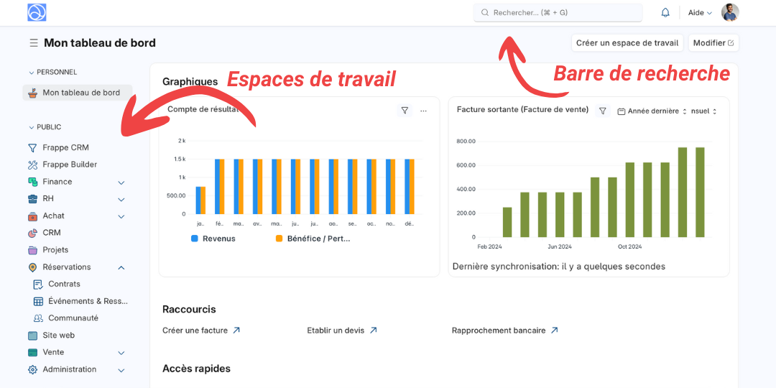Click arrow icon next to Etablir un devis

click(373, 330)
